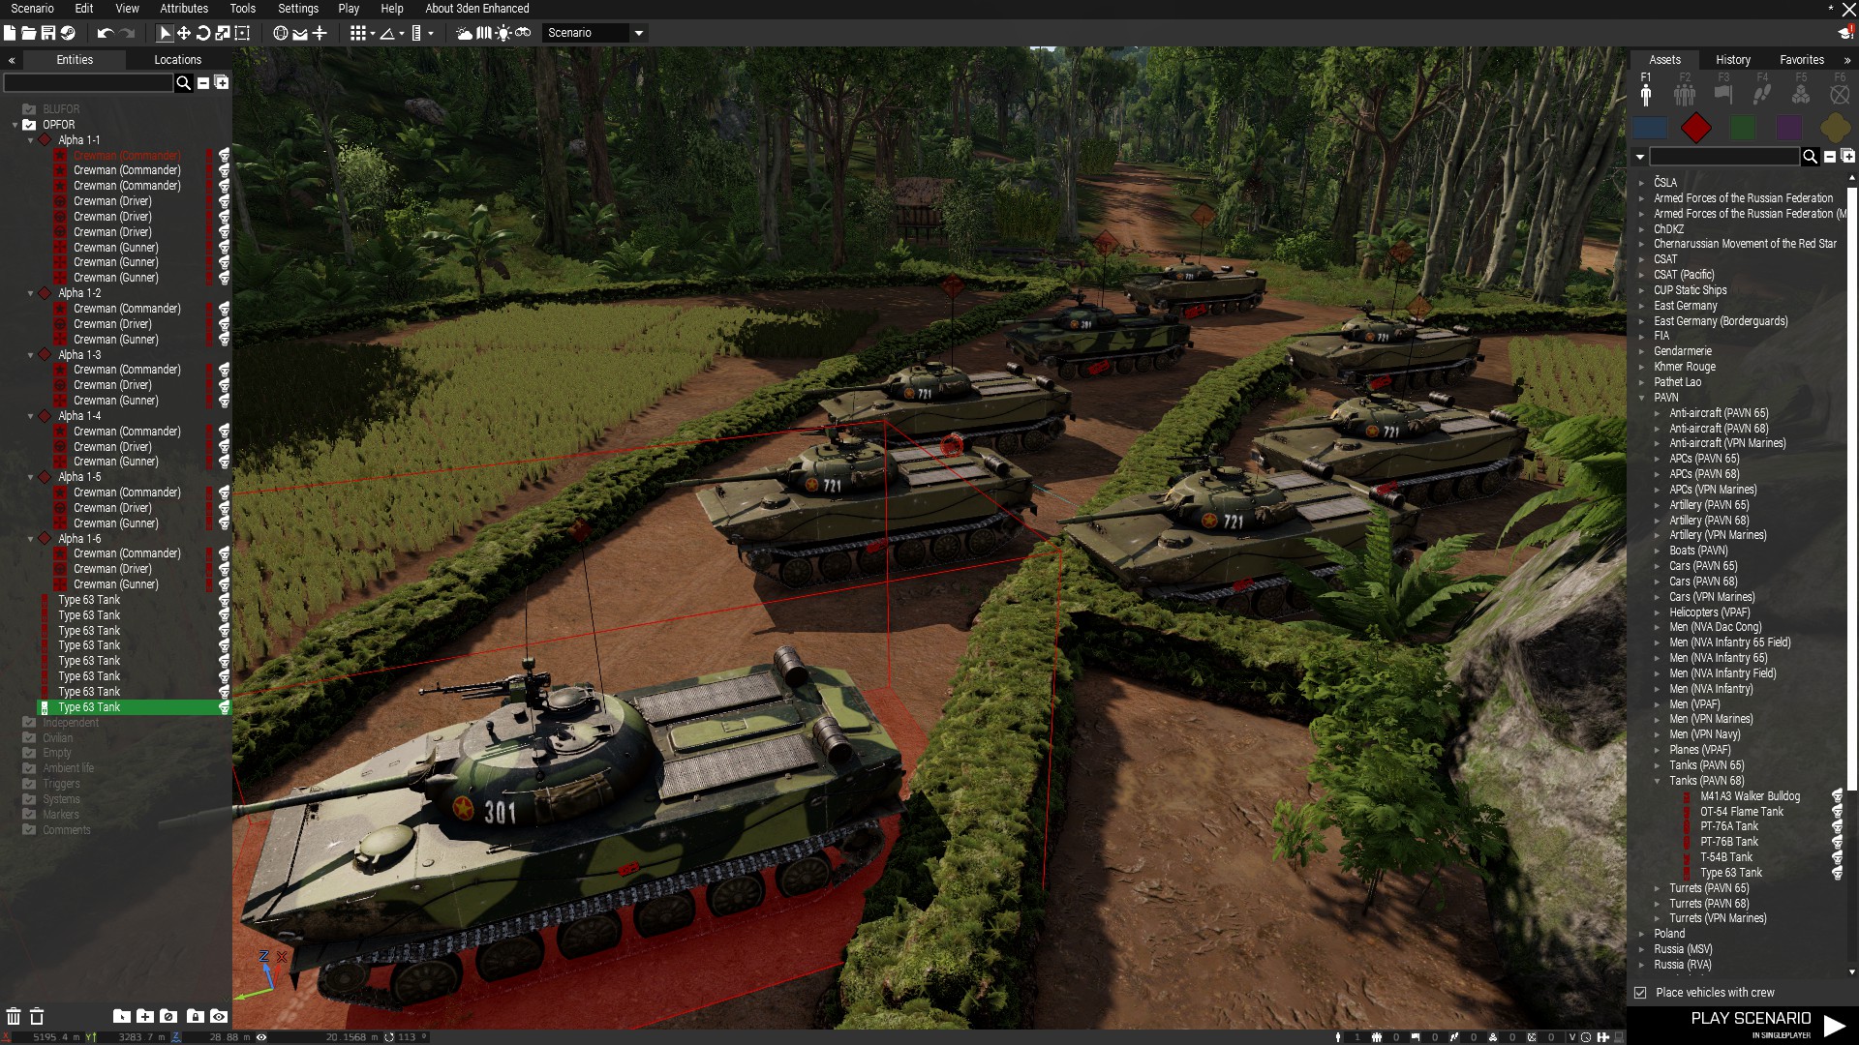Select Objects mode (F1 person icon)

pos(1646,93)
